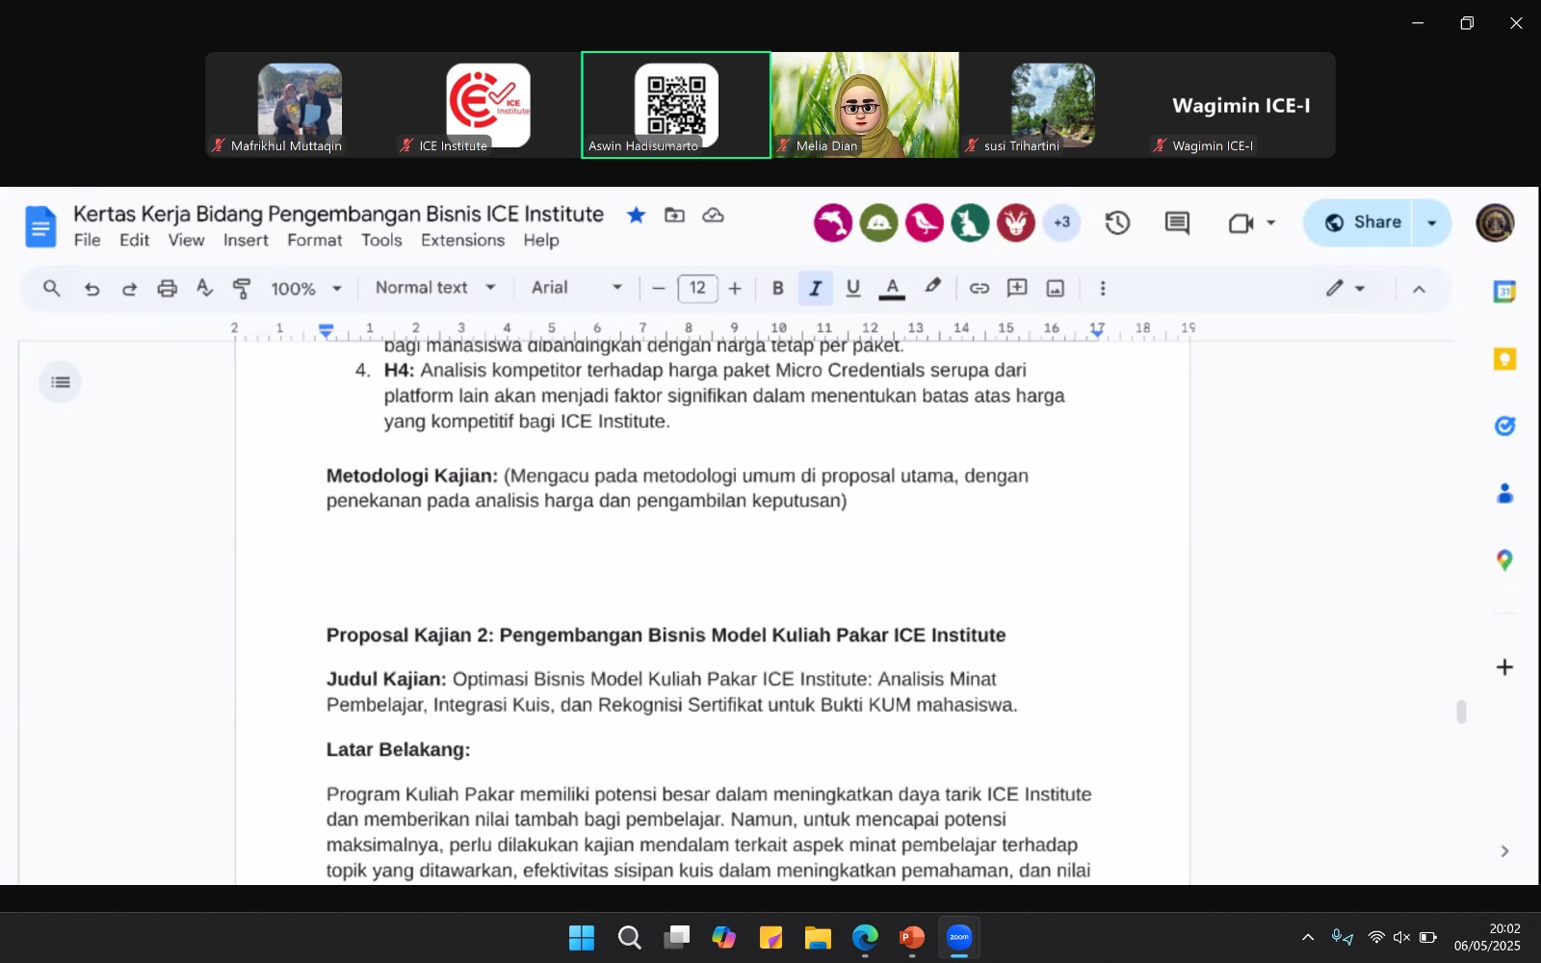The height and width of the screenshot is (963, 1541).
Task: Click the search menus magnifier icon
Action: pyautogui.click(x=52, y=288)
